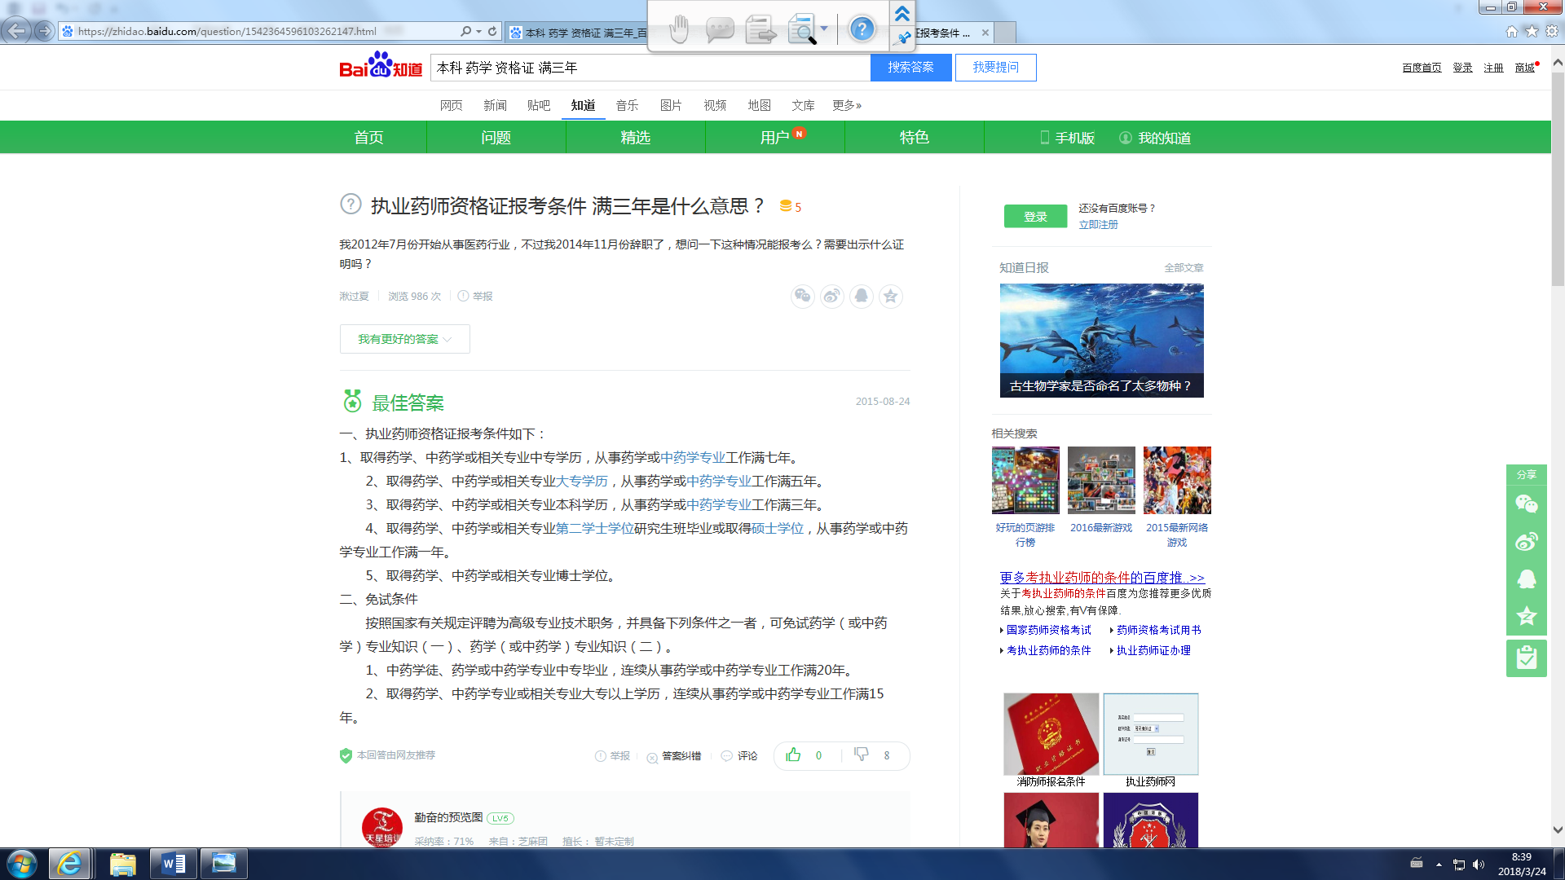Click the document export tool in the floating toolbar
Screen dimensions: 1565x880
click(760, 30)
